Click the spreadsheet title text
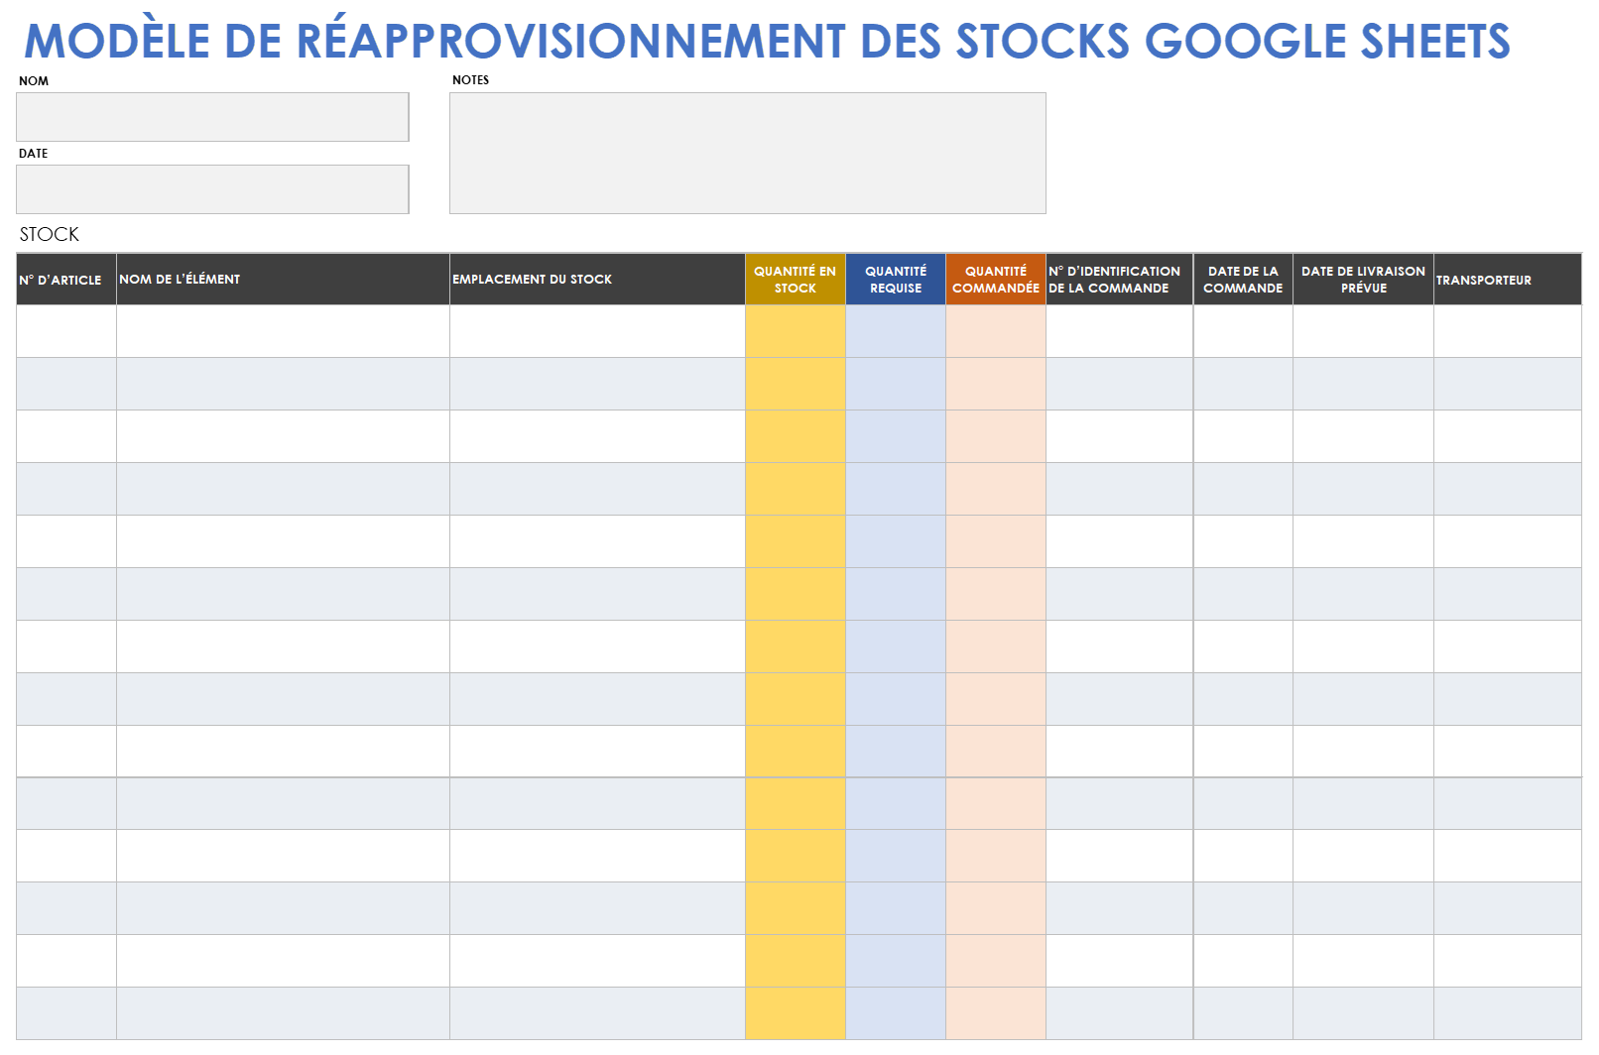Image resolution: width=1599 pixels, height=1055 pixels. (767, 41)
